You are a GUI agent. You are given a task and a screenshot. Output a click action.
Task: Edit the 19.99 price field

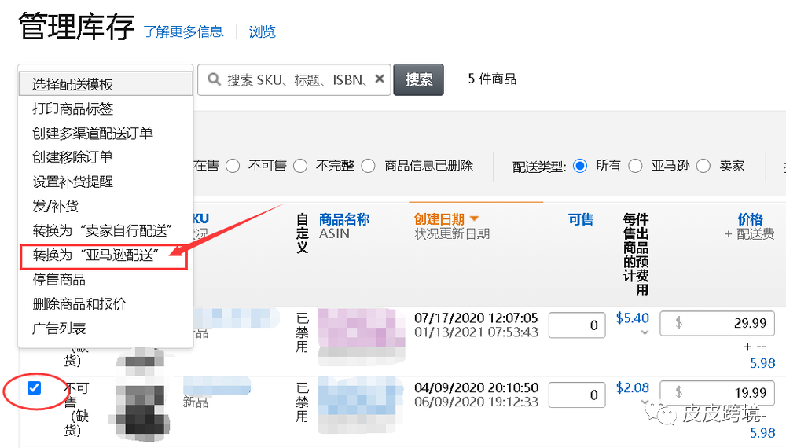point(718,393)
